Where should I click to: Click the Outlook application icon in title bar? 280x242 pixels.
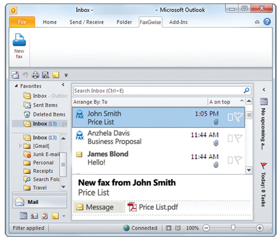click(x=13, y=10)
